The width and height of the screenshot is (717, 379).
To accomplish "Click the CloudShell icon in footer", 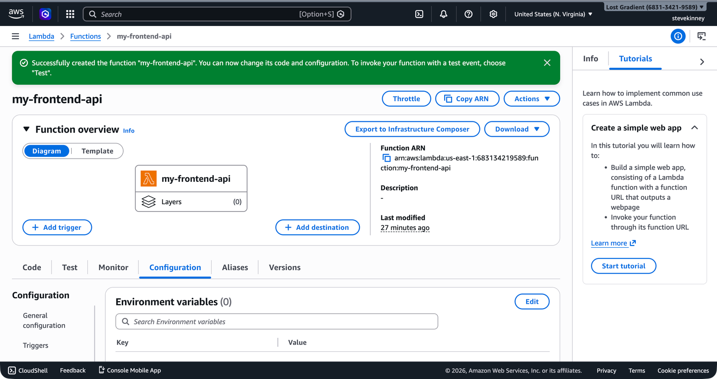I will (x=12, y=370).
